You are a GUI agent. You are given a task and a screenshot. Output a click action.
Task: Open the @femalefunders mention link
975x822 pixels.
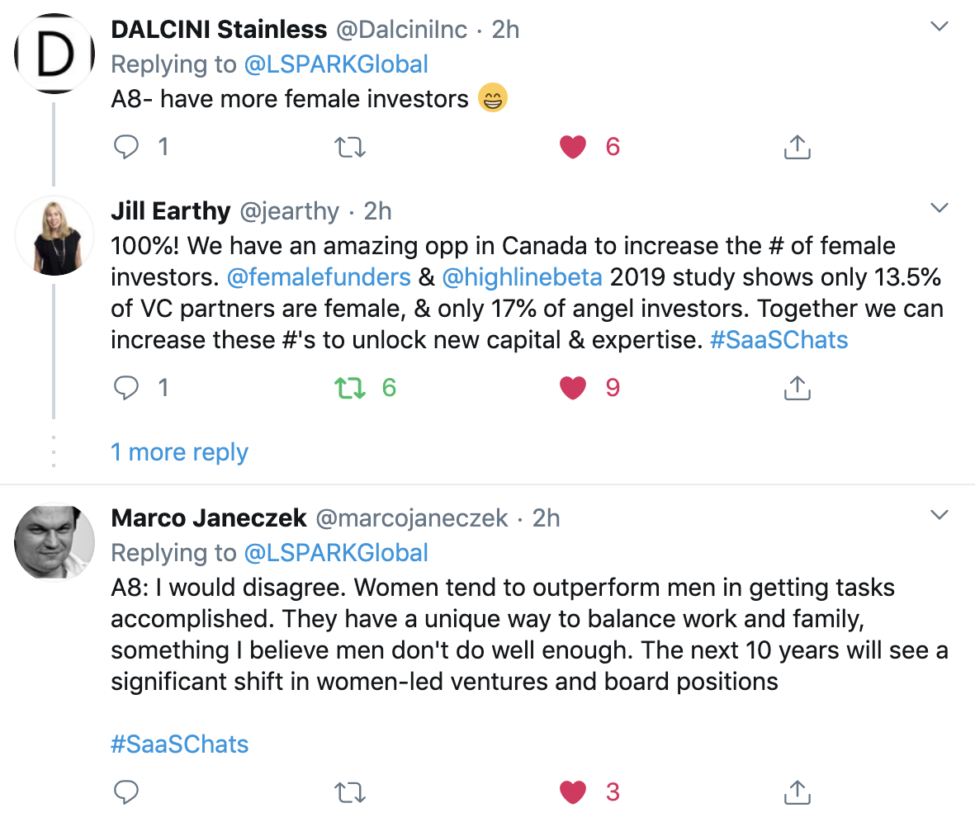pyautogui.click(x=319, y=277)
